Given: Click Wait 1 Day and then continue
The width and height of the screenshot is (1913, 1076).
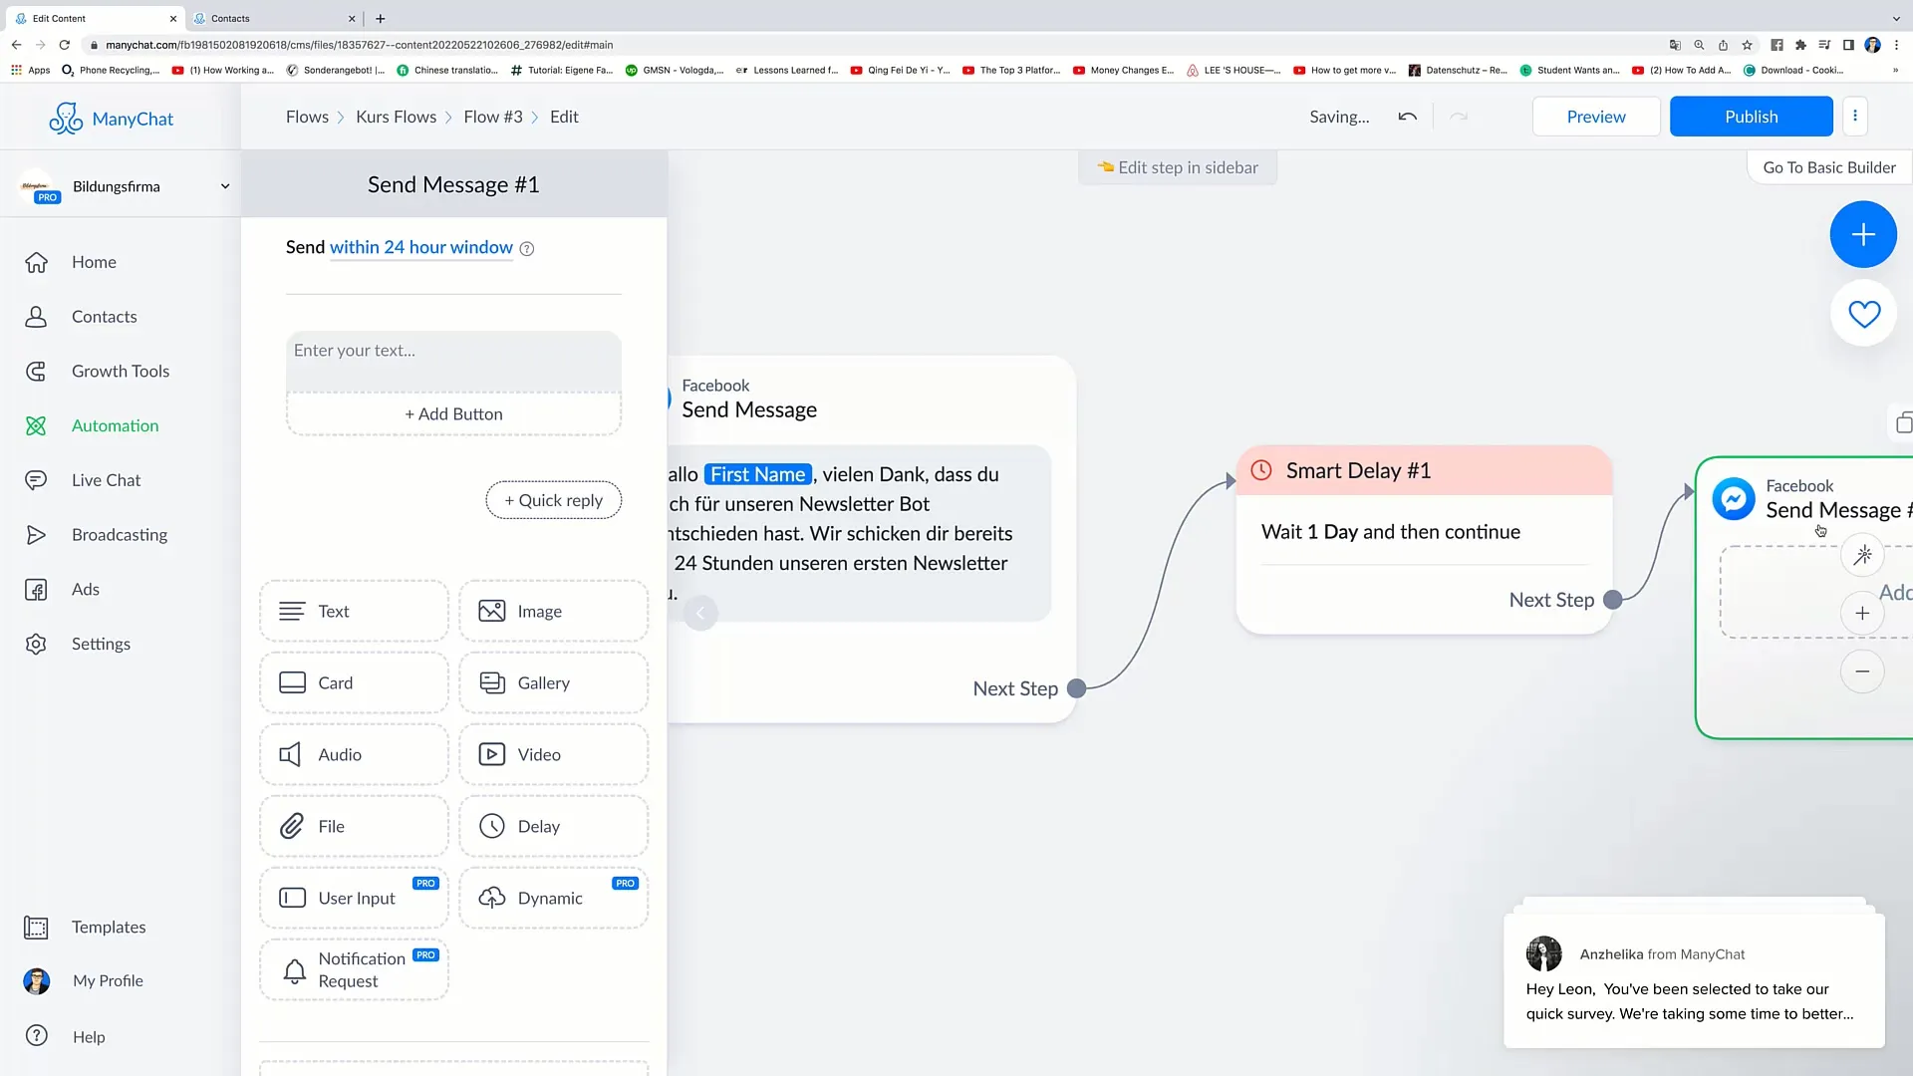Looking at the screenshot, I should coord(1390,532).
